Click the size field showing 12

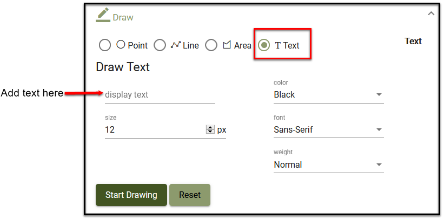point(154,130)
